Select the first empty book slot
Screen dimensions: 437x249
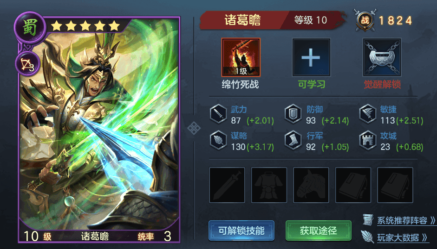coord(353,185)
